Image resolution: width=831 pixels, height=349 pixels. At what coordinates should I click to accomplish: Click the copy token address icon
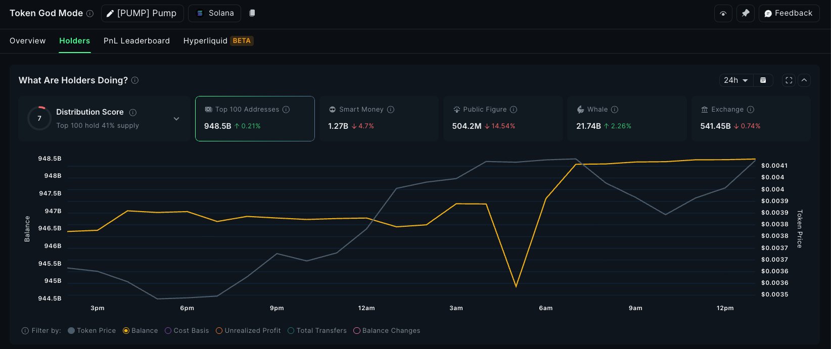coord(252,13)
